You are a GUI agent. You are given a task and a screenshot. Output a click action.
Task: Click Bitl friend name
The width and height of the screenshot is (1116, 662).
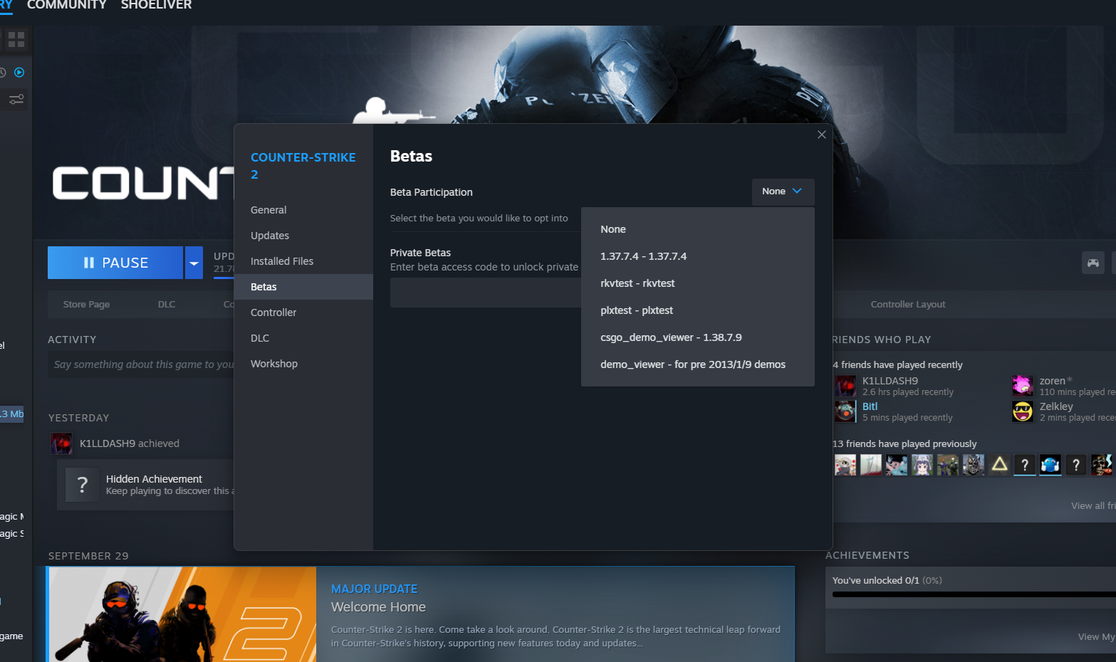[870, 406]
